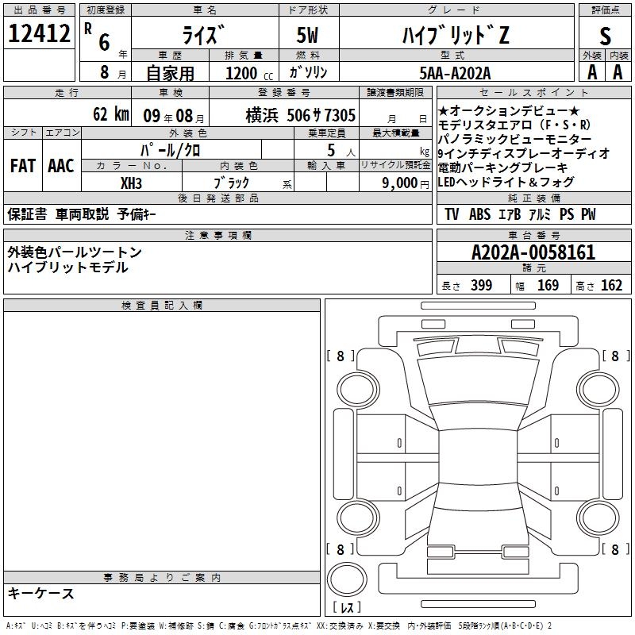Select the overall evaluation score S

point(605,36)
